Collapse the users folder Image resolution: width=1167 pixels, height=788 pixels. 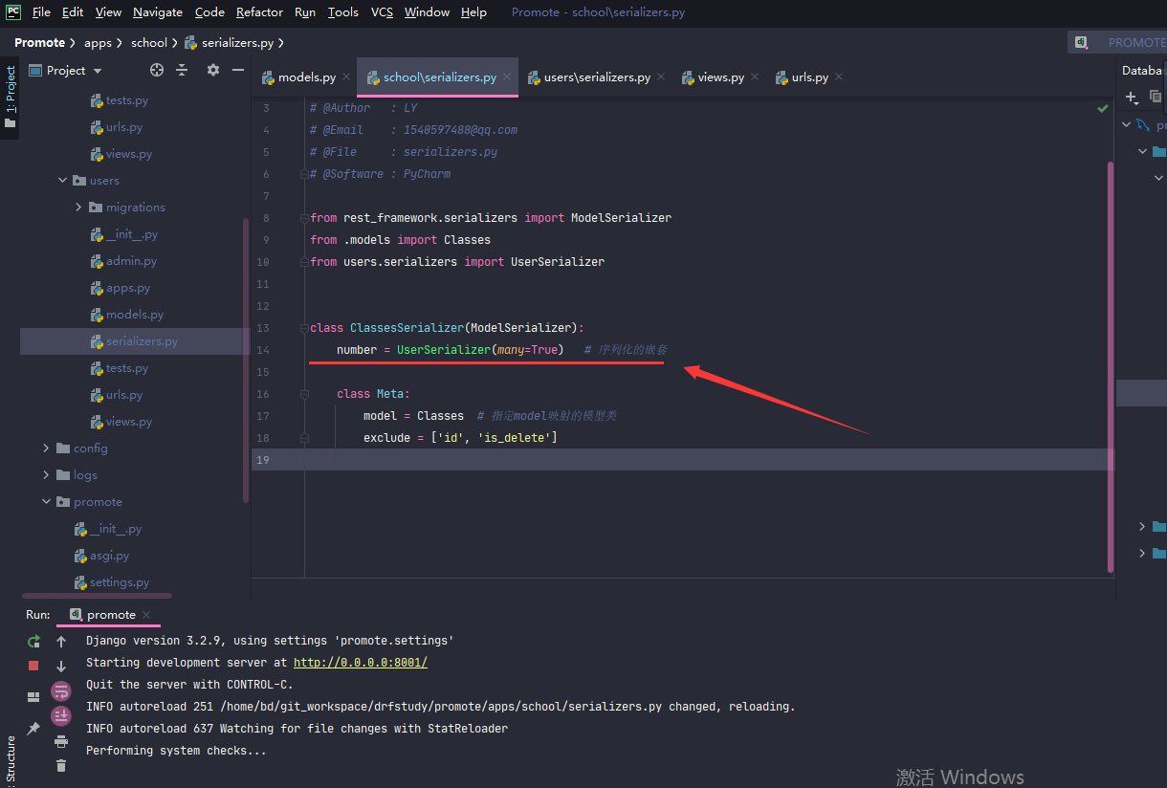[x=62, y=181]
